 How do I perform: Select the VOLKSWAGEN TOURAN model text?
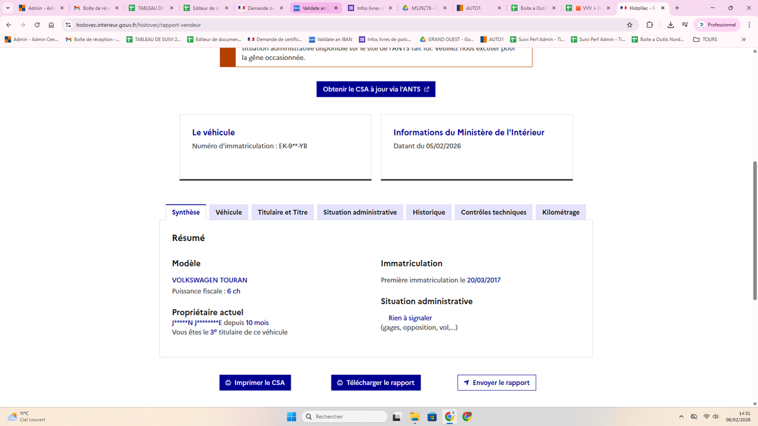pyautogui.click(x=210, y=280)
